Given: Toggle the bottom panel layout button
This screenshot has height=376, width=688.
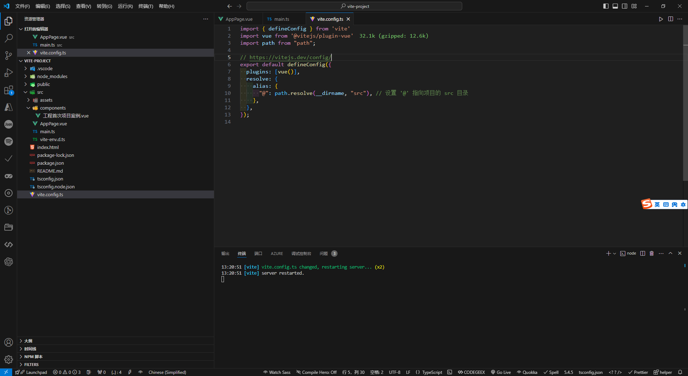Looking at the screenshot, I should (615, 6).
